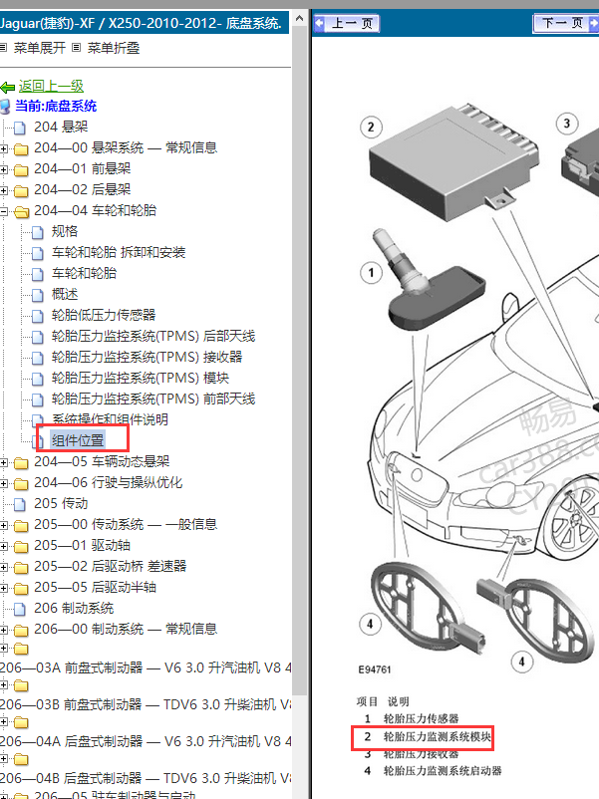Click the 205 传动 document icon
Screen dimensions: 599x799
pyautogui.click(x=20, y=504)
